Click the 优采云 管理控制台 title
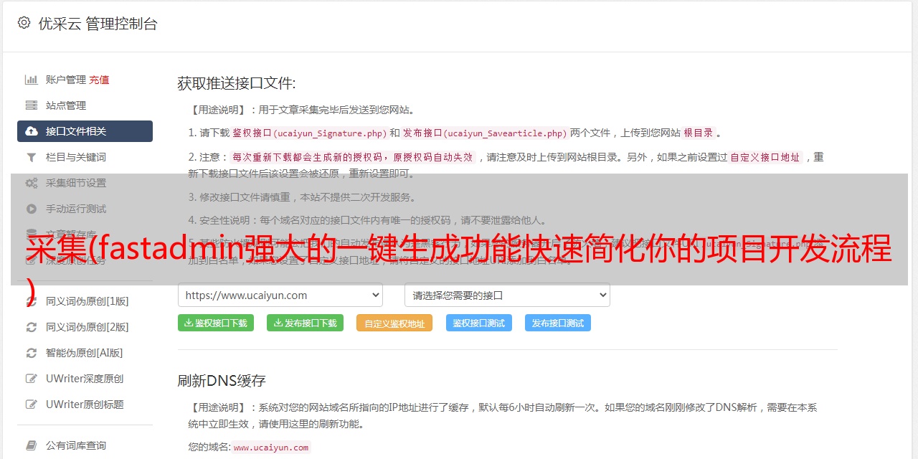The width and height of the screenshot is (918, 459). [98, 24]
